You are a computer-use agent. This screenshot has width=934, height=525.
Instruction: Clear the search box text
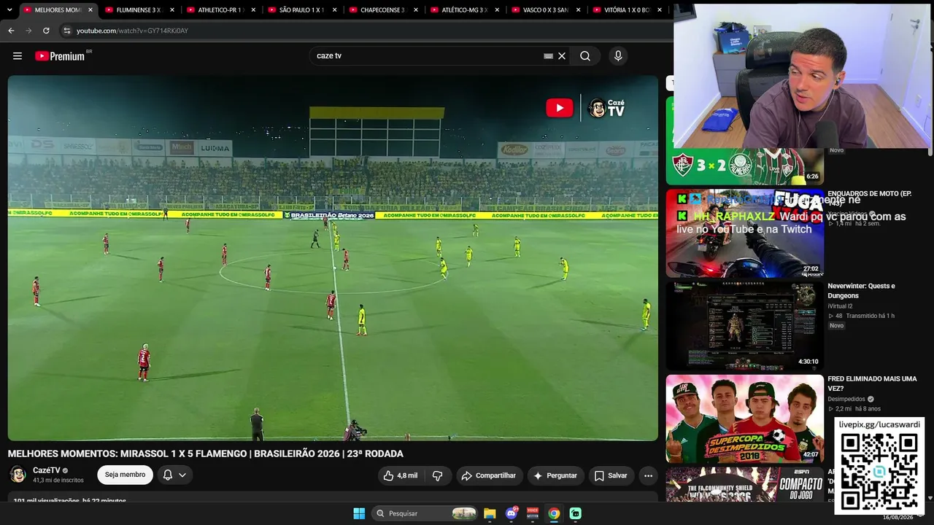[562, 56]
